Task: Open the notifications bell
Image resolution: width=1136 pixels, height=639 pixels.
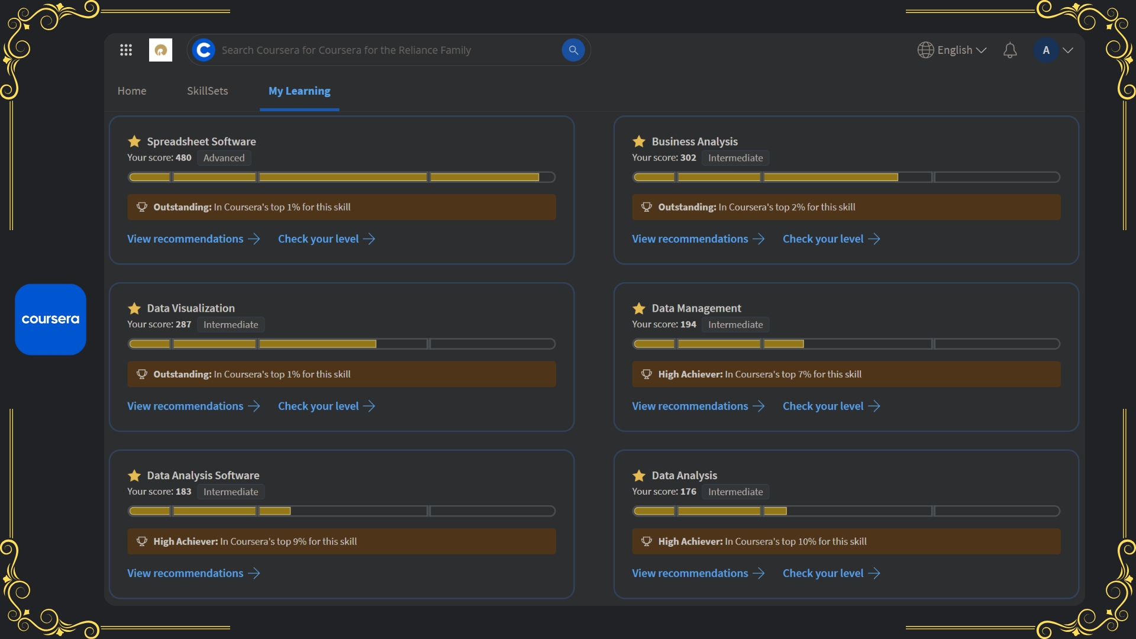Action: point(1010,50)
